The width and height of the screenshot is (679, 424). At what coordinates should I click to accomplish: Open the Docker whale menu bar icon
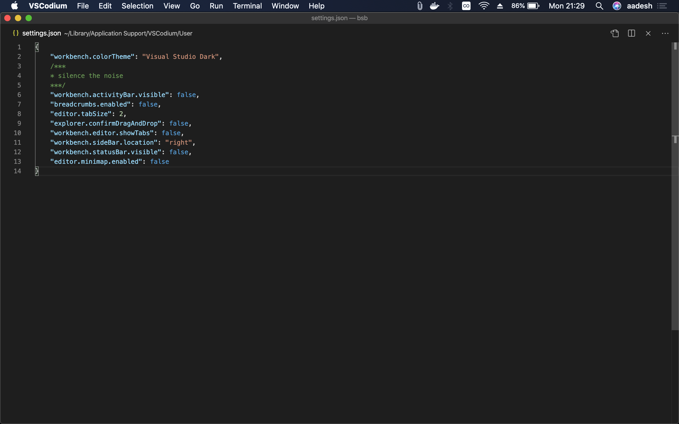point(434,6)
